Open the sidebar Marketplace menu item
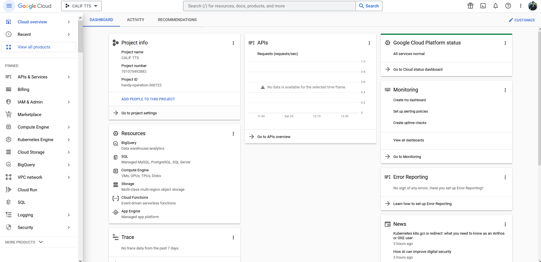The image size is (541, 262). click(x=39, y=114)
